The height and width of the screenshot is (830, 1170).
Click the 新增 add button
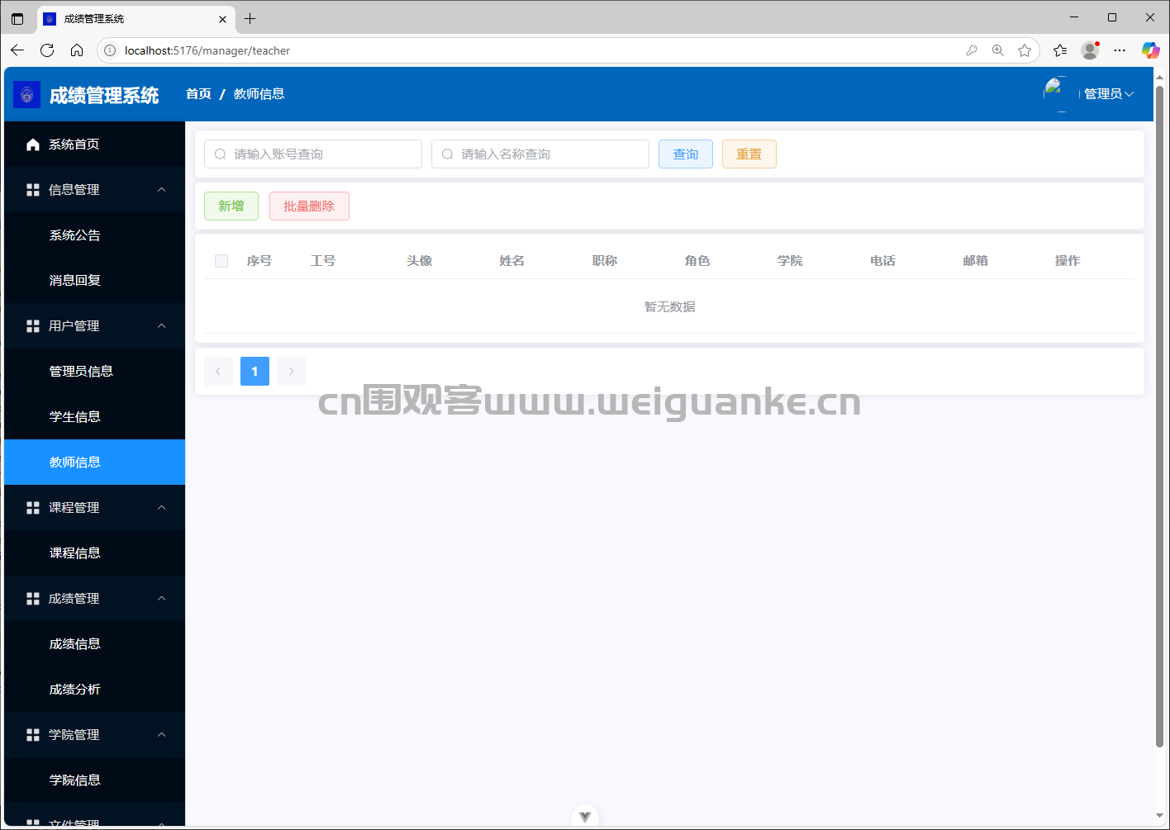tap(231, 206)
